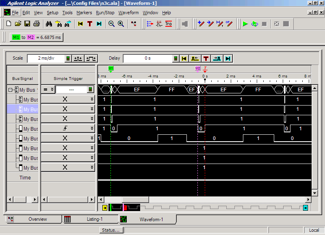This screenshot has width=325, height=235.
Task: Open the Scale calculator keypad icon
Action: pos(68,58)
